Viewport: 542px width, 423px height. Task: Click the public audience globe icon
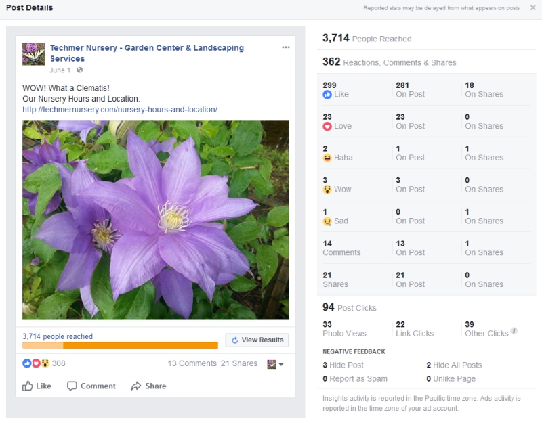tap(79, 70)
